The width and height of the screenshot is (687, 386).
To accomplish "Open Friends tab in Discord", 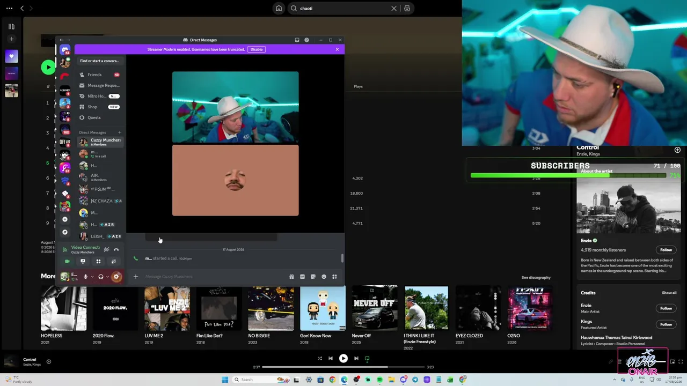I will tap(99, 75).
